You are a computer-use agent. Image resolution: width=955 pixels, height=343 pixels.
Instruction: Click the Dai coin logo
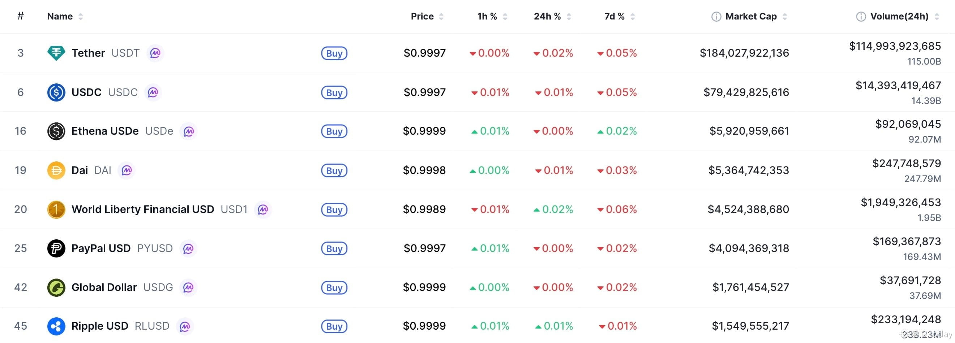(x=56, y=170)
